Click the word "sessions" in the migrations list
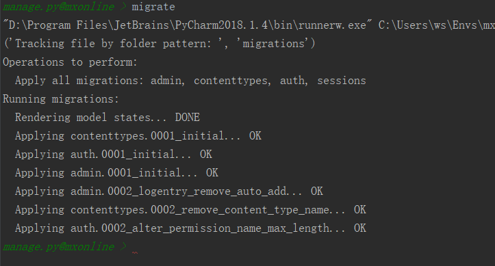 [x=342, y=81]
